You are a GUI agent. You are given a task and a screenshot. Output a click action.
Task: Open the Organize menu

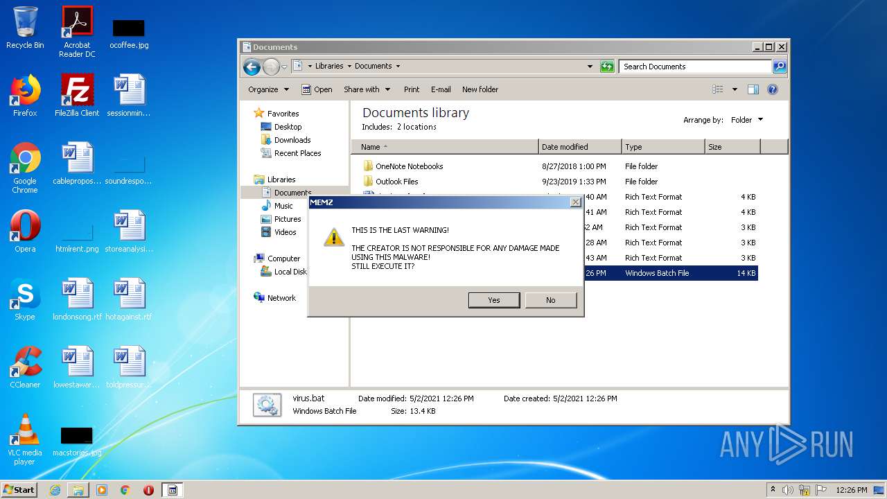point(268,89)
